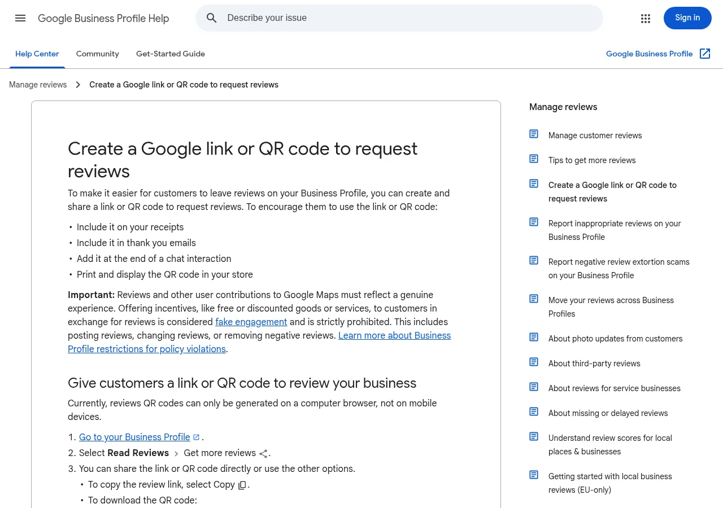Open Manage customer reviews article
Screen dimensions: 723x508
click(x=595, y=135)
